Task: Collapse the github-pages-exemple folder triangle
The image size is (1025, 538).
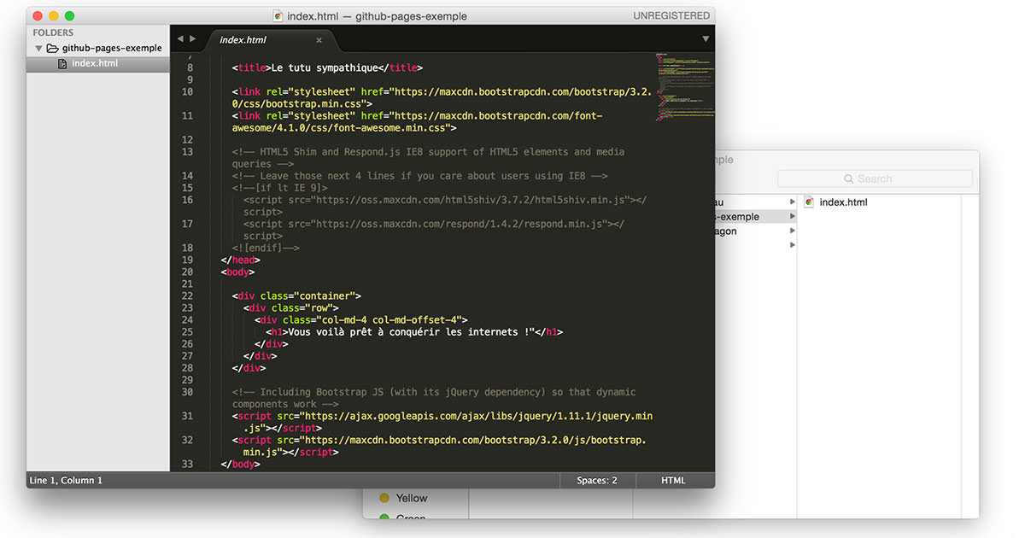Action: coord(38,49)
